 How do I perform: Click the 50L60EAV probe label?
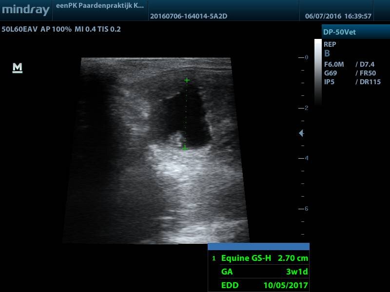[19, 29]
